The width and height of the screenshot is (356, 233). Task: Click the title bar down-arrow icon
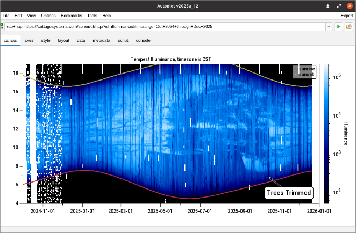click(x=328, y=5)
